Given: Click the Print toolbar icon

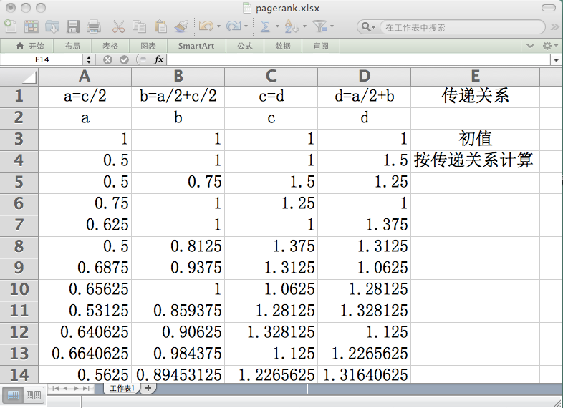Looking at the screenshot, I should pos(94,27).
